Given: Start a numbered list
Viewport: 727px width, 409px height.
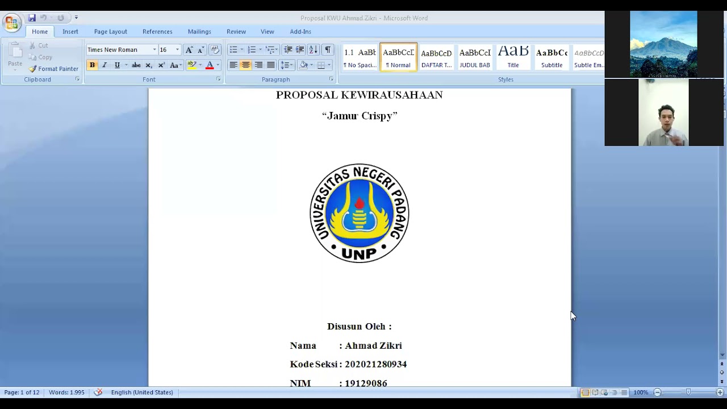Looking at the screenshot, I should click(x=252, y=49).
